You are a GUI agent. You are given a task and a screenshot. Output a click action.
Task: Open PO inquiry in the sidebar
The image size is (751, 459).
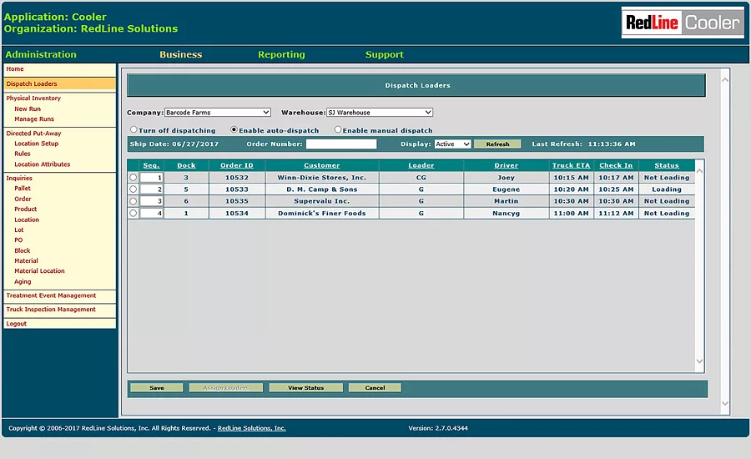(x=18, y=240)
